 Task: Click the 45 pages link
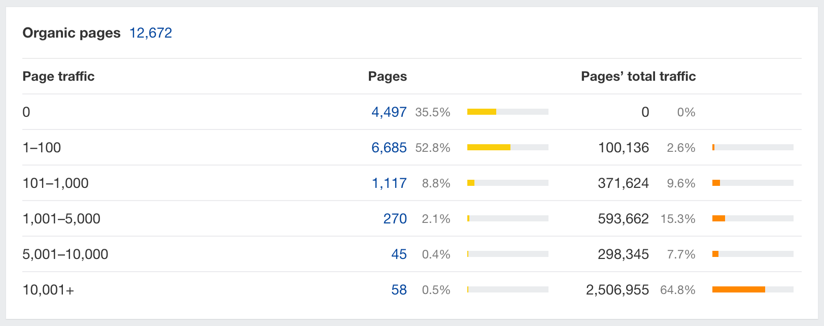pos(399,254)
